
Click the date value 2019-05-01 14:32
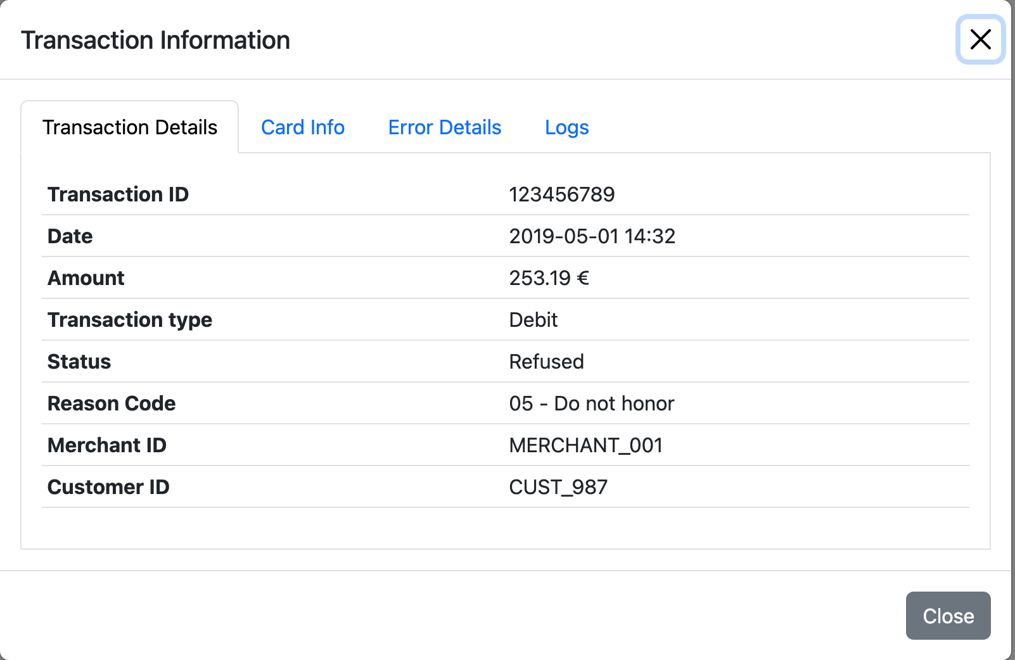[592, 236]
